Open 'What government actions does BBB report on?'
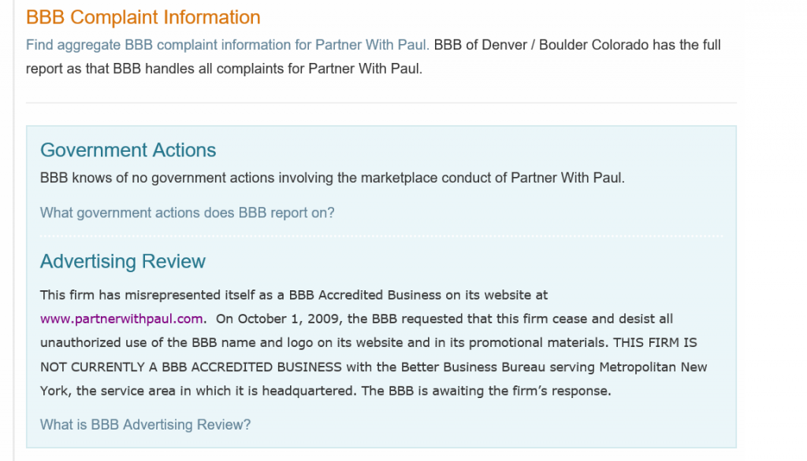The width and height of the screenshot is (807, 461). tap(188, 212)
